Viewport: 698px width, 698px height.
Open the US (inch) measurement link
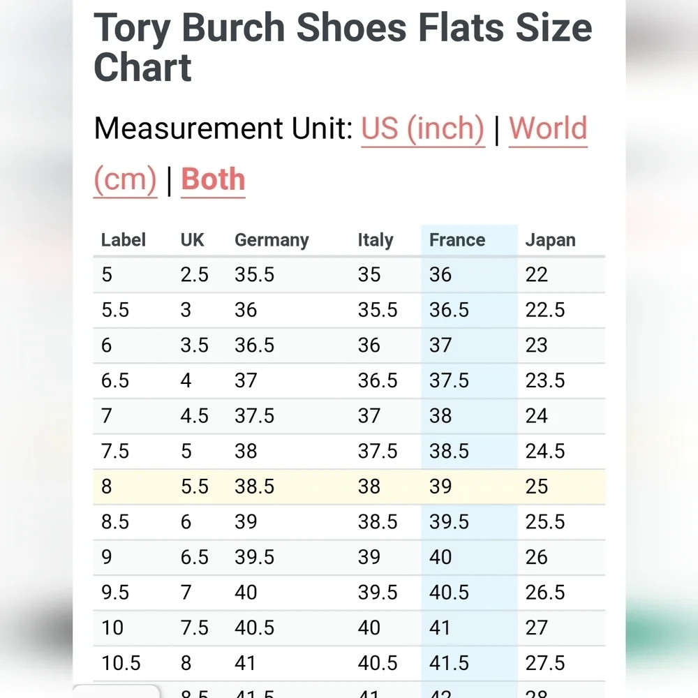click(422, 129)
